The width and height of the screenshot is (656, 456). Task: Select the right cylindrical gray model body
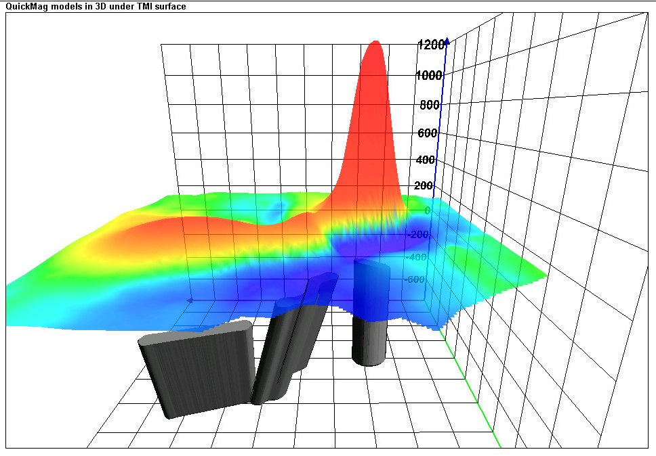point(368,338)
